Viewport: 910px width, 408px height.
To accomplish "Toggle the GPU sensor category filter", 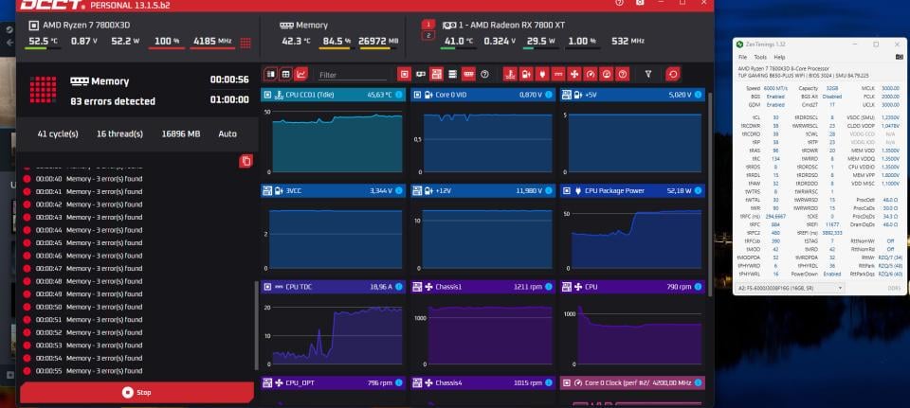I will 421,74.
